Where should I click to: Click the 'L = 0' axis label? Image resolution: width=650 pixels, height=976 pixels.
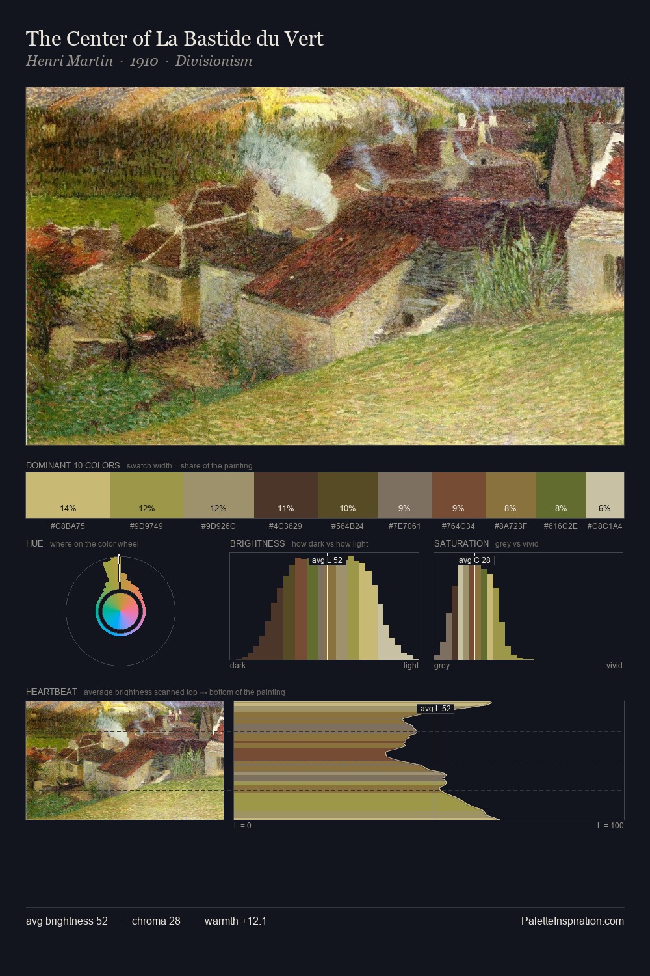242,826
